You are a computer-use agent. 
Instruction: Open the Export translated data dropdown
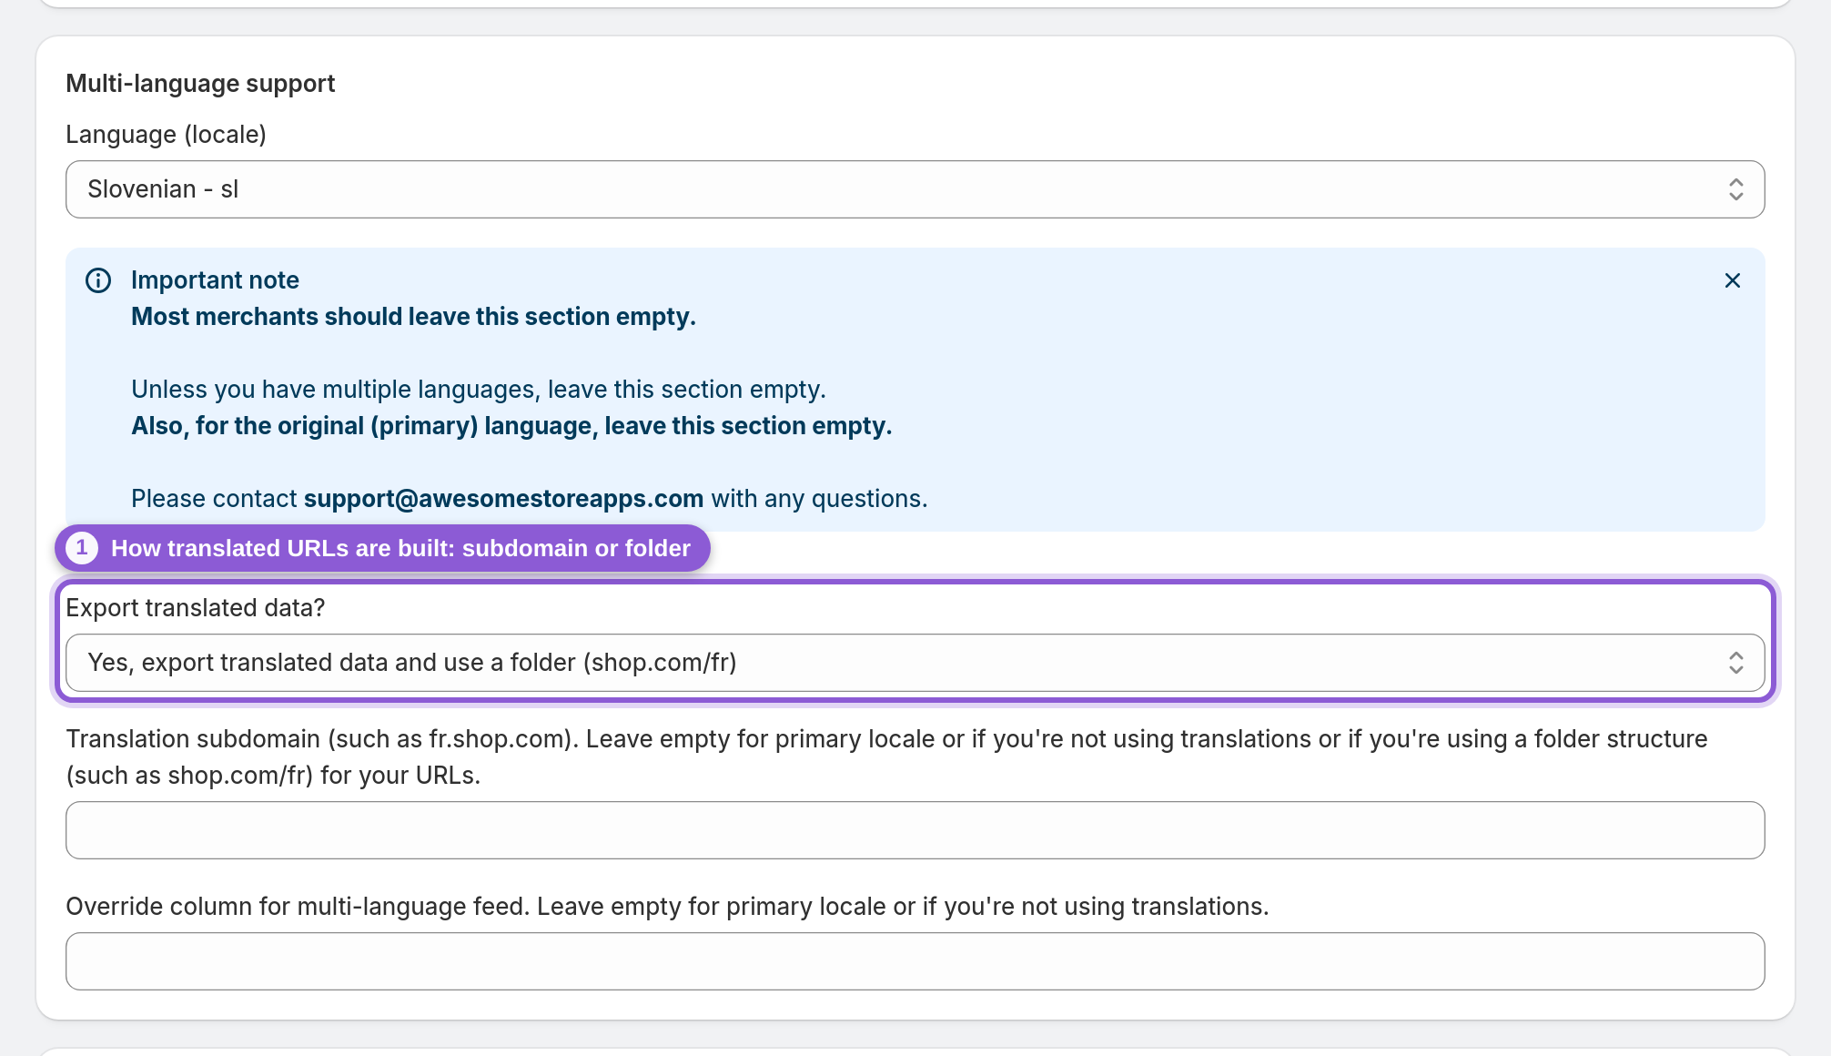(x=915, y=663)
